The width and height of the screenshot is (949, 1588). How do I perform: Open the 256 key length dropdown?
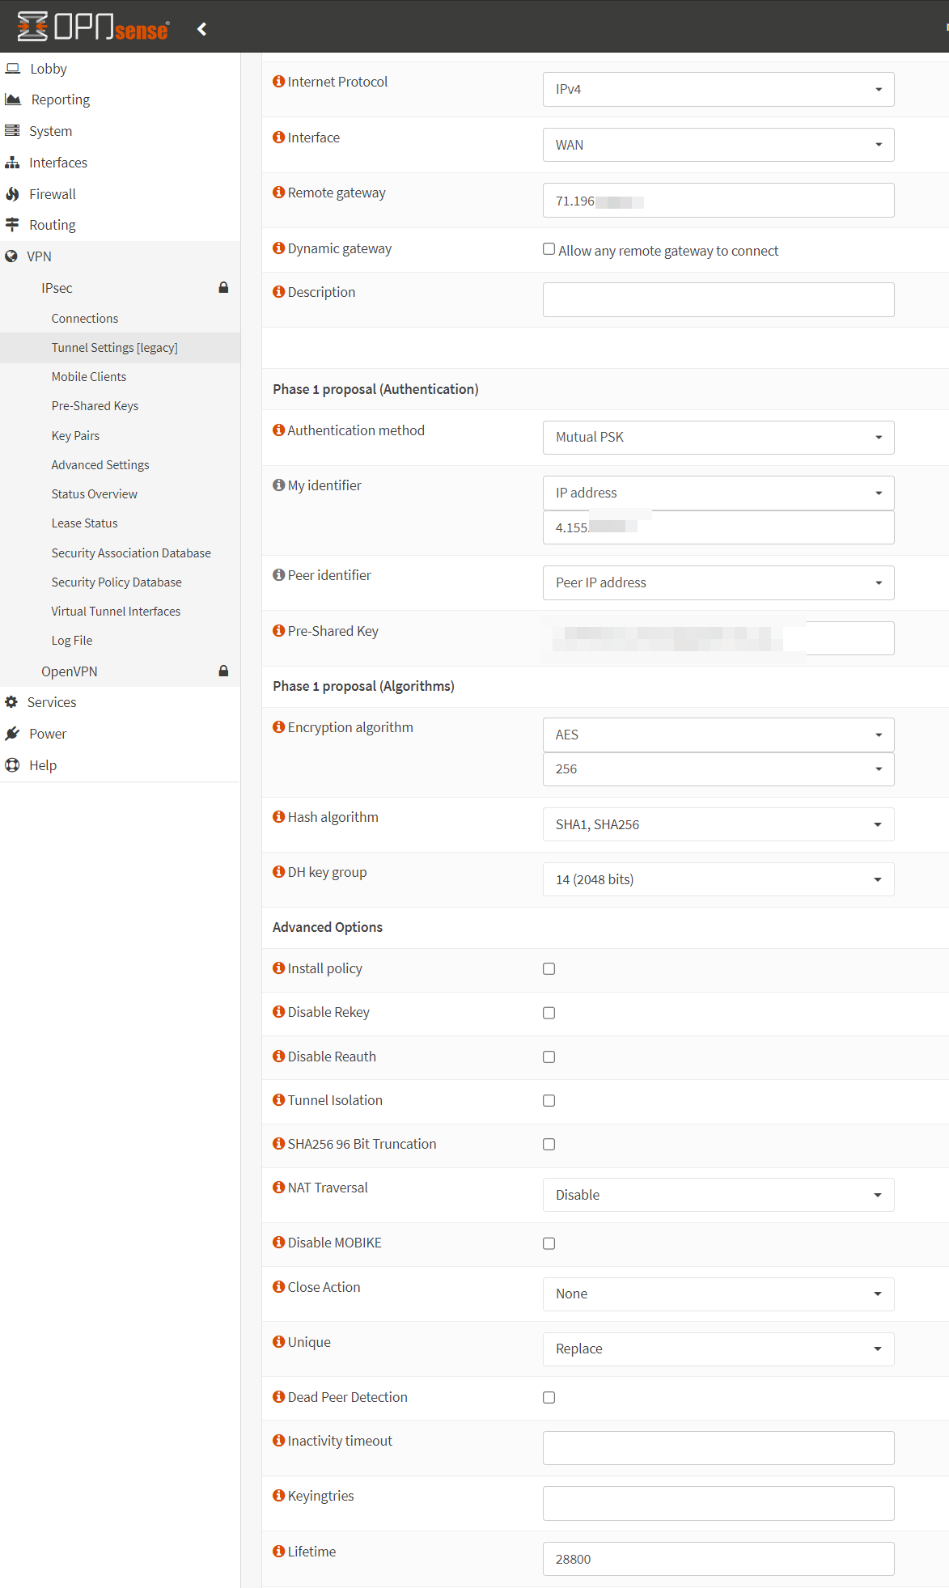718,769
